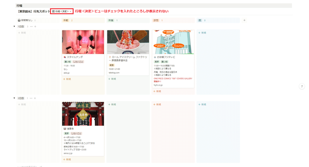Click the スタイルナンダ page icon
This screenshot has height=167, width=309.
(65, 57)
